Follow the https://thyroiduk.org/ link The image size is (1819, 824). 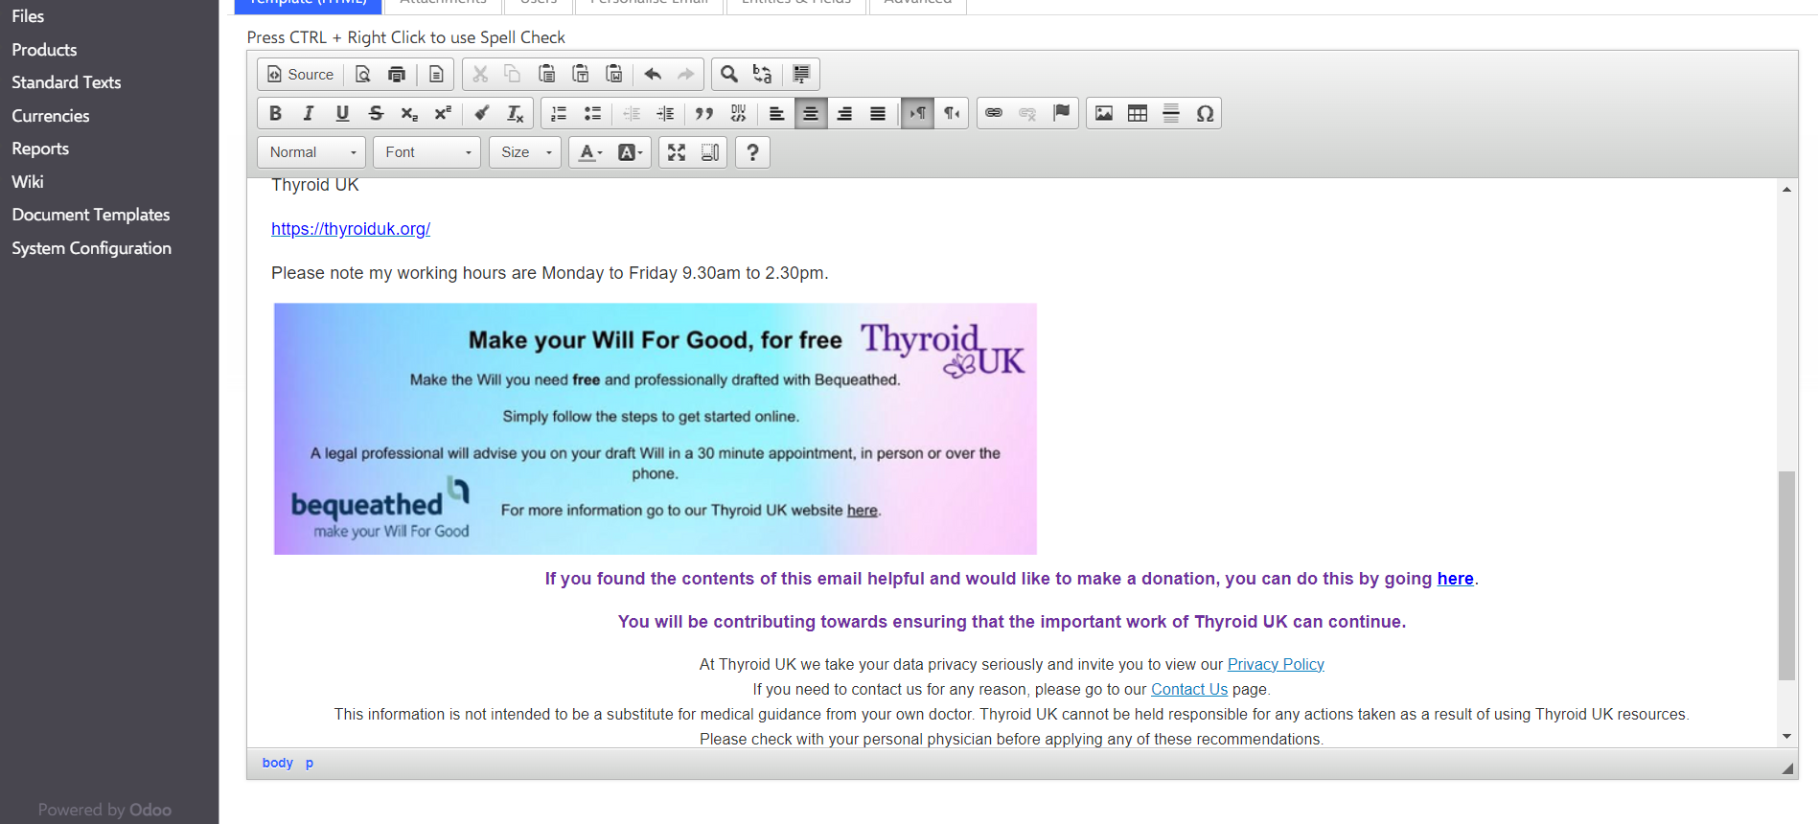coord(351,229)
